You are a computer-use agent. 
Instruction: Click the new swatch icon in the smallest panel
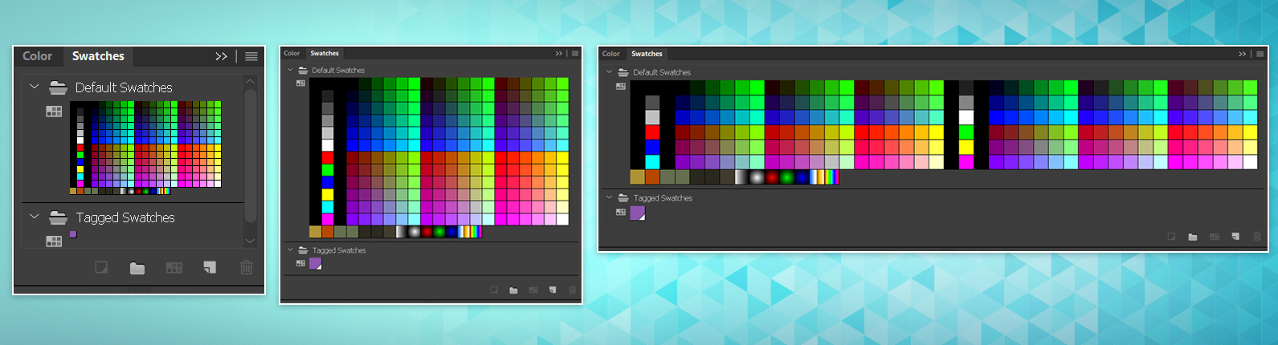point(209,267)
